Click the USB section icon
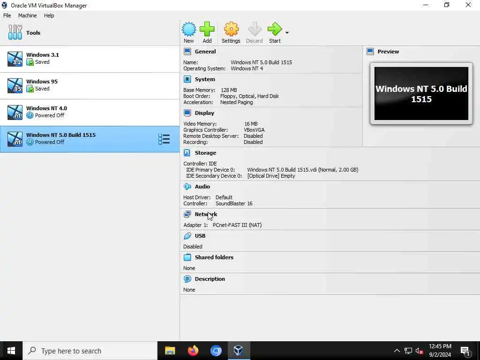The image size is (480, 360). point(187,236)
